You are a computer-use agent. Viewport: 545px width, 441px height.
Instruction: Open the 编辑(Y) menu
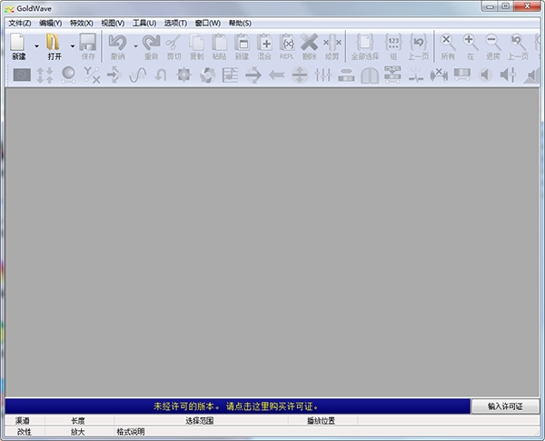click(50, 23)
